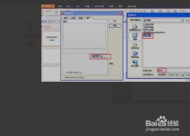Click the 确定 button in fill effects
Screen dimensions: 190x136
pos(115,21)
